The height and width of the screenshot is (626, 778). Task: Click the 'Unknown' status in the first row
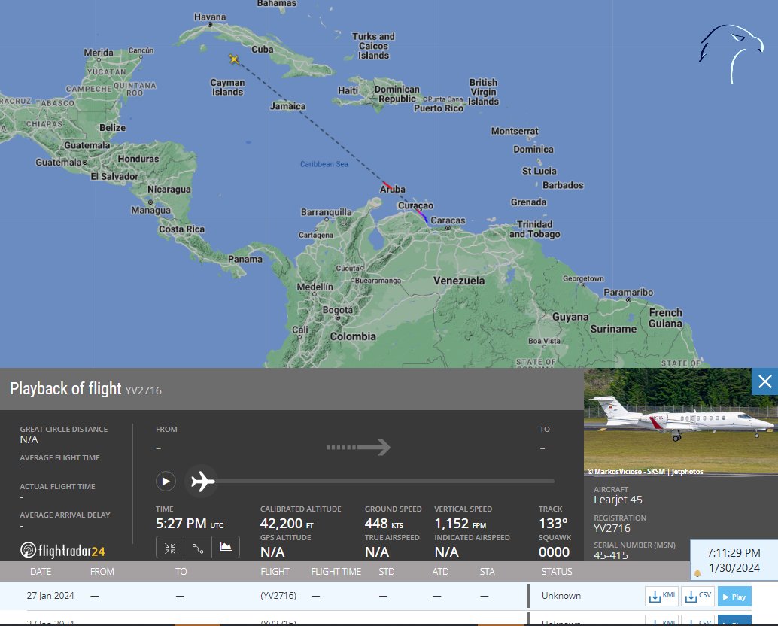561,596
